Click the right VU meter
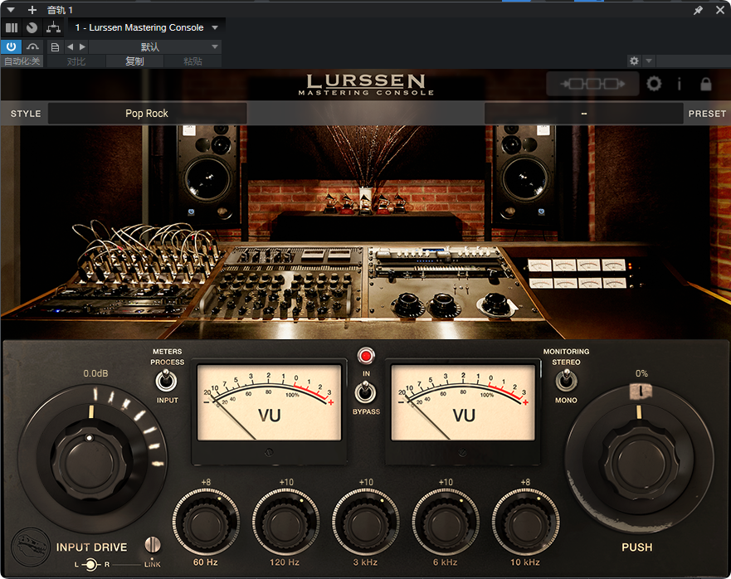Screen dimensions: 731x579 pos(463,402)
